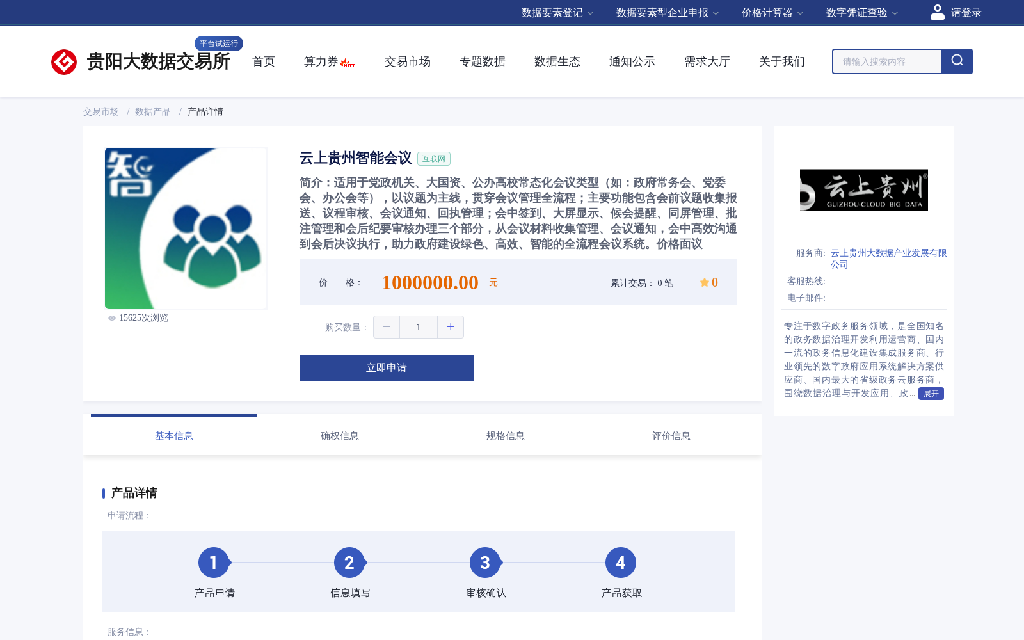The height and width of the screenshot is (640, 1024).
Task: Click 数据产品 breadcrumb link
Action: [x=153, y=111]
